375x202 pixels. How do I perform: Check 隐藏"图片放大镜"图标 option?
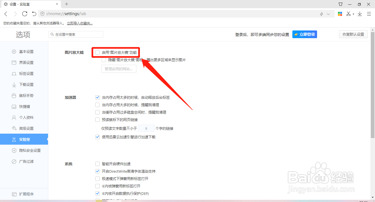coord(104,60)
